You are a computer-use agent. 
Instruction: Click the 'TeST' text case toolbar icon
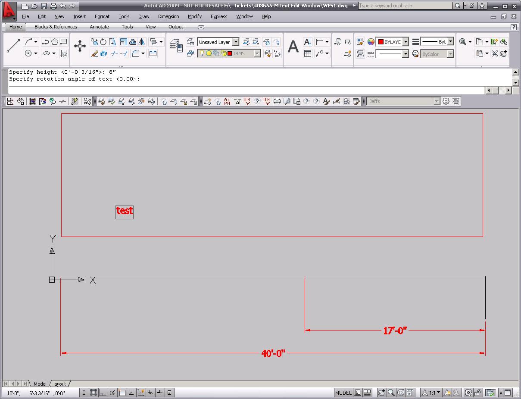pyautogui.click(x=237, y=101)
